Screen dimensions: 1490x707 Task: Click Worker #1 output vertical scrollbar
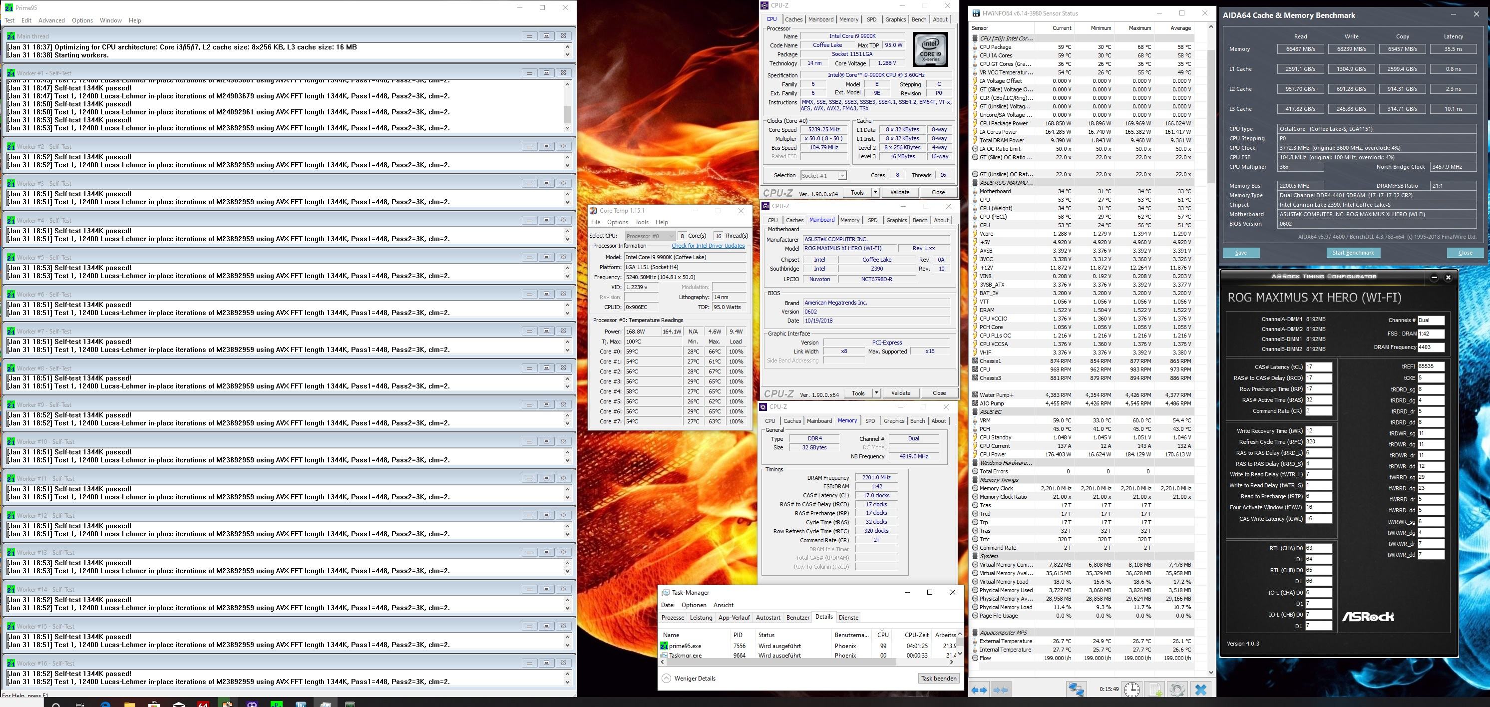tap(567, 106)
